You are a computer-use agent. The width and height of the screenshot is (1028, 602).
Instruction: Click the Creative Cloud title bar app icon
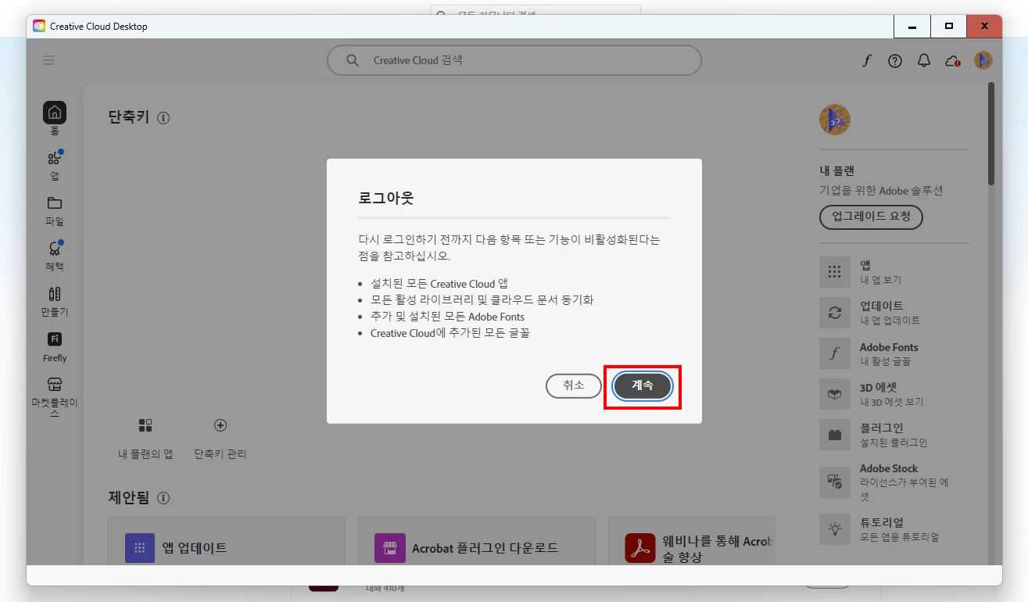[39, 26]
